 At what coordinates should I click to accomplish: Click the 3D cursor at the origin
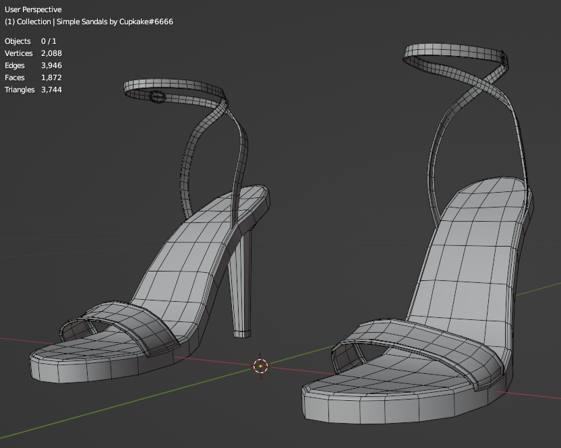[261, 366]
